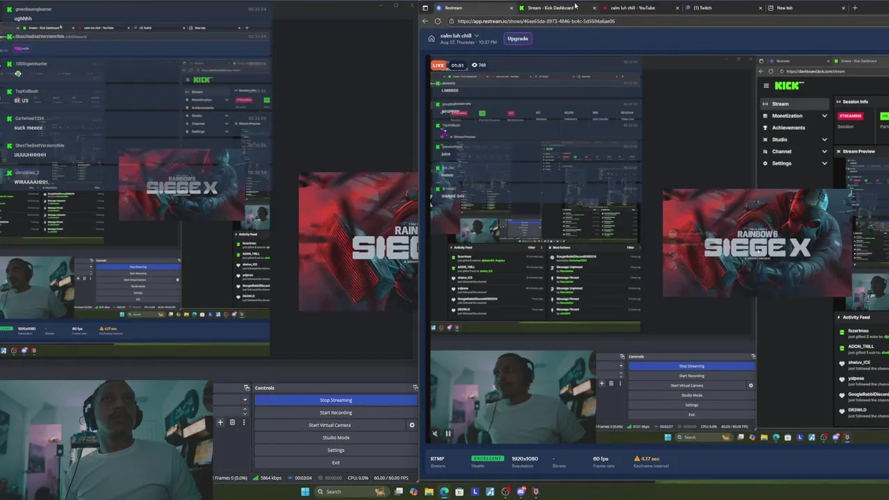
Task: Click the 00:00:00 recording timer
Action: tap(331, 478)
